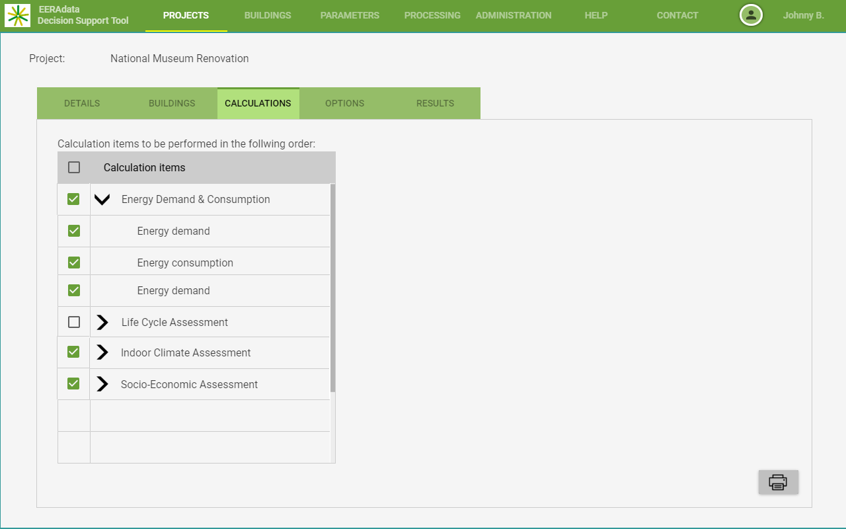846x529 pixels.
Task: Switch to the Results tab
Action: tap(435, 104)
